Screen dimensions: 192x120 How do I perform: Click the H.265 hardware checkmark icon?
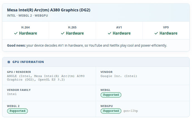click(63, 33)
